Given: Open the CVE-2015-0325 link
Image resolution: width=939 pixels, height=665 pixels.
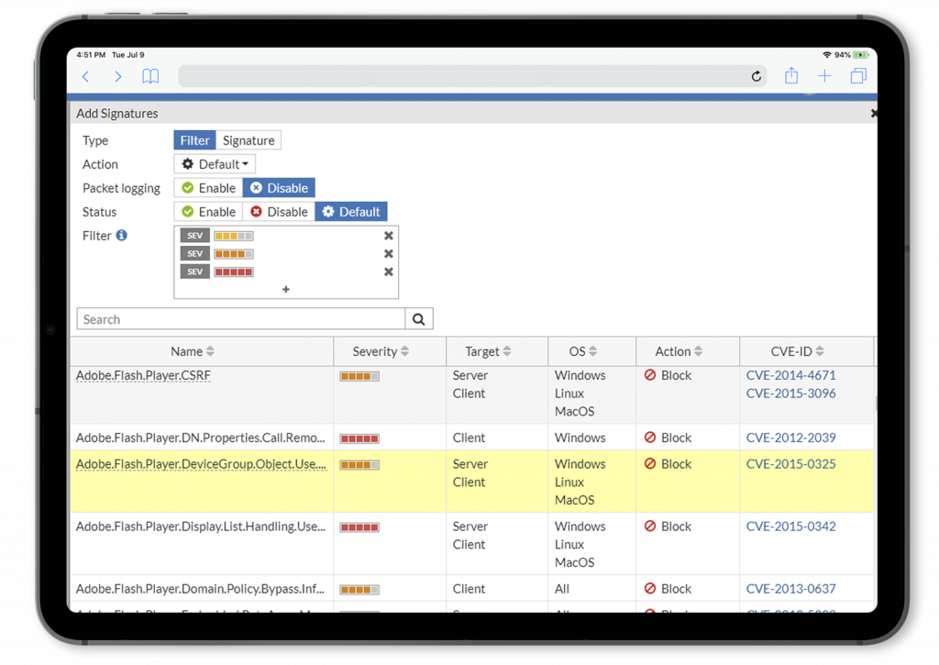Looking at the screenshot, I should click(790, 463).
